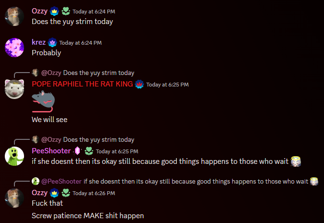Open krez's flower profile picture
Image resolution: width=324 pixels, height=223 pixels.
tap(14, 48)
